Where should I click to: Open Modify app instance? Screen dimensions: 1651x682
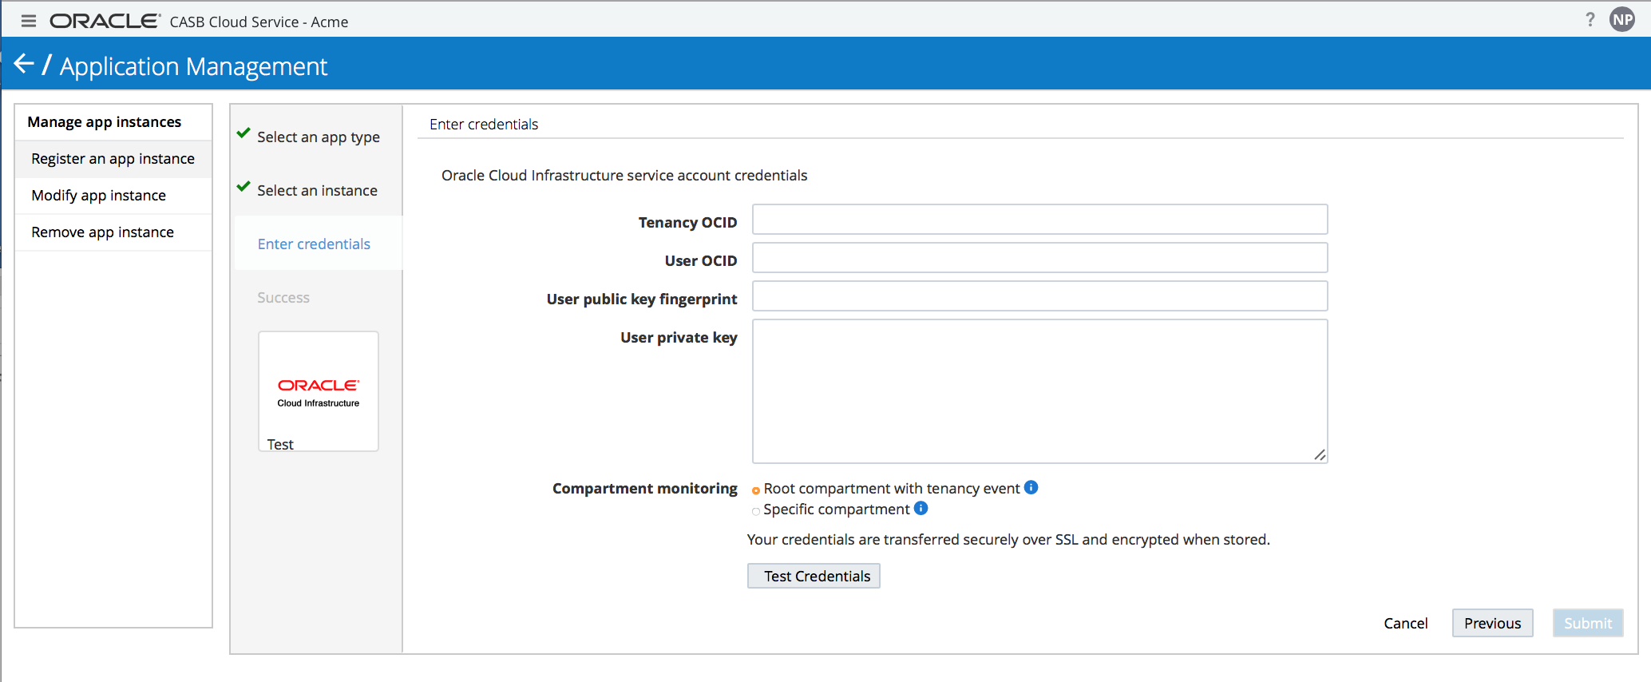click(98, 195)
